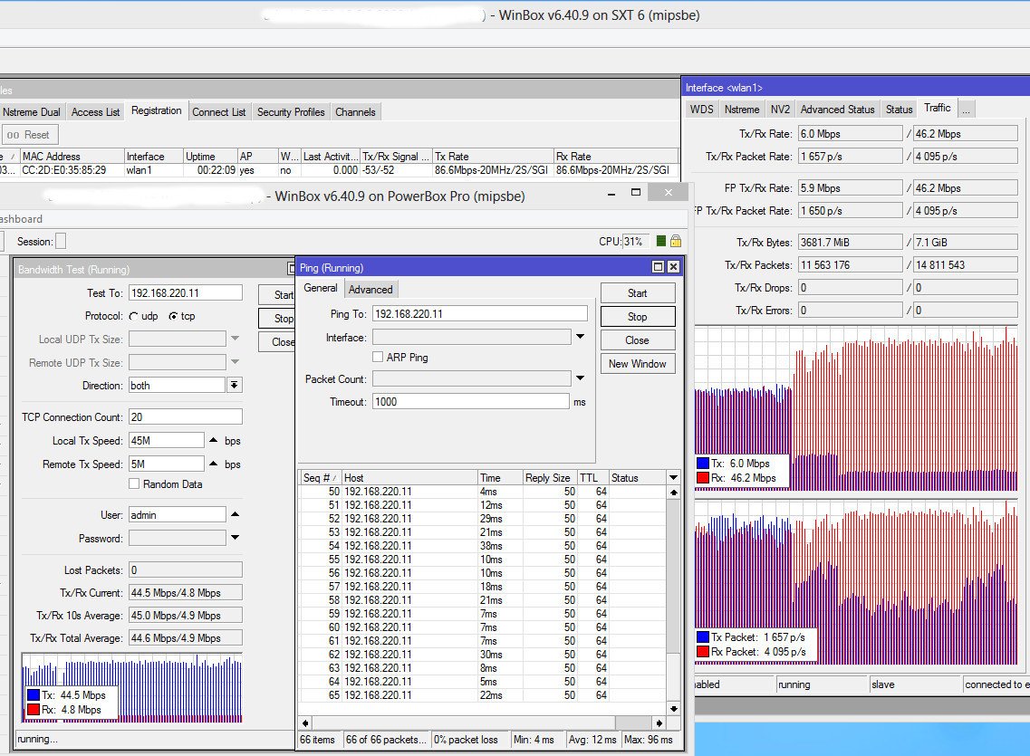Expand the Packet Count dropdown arrow

(580, 378)
